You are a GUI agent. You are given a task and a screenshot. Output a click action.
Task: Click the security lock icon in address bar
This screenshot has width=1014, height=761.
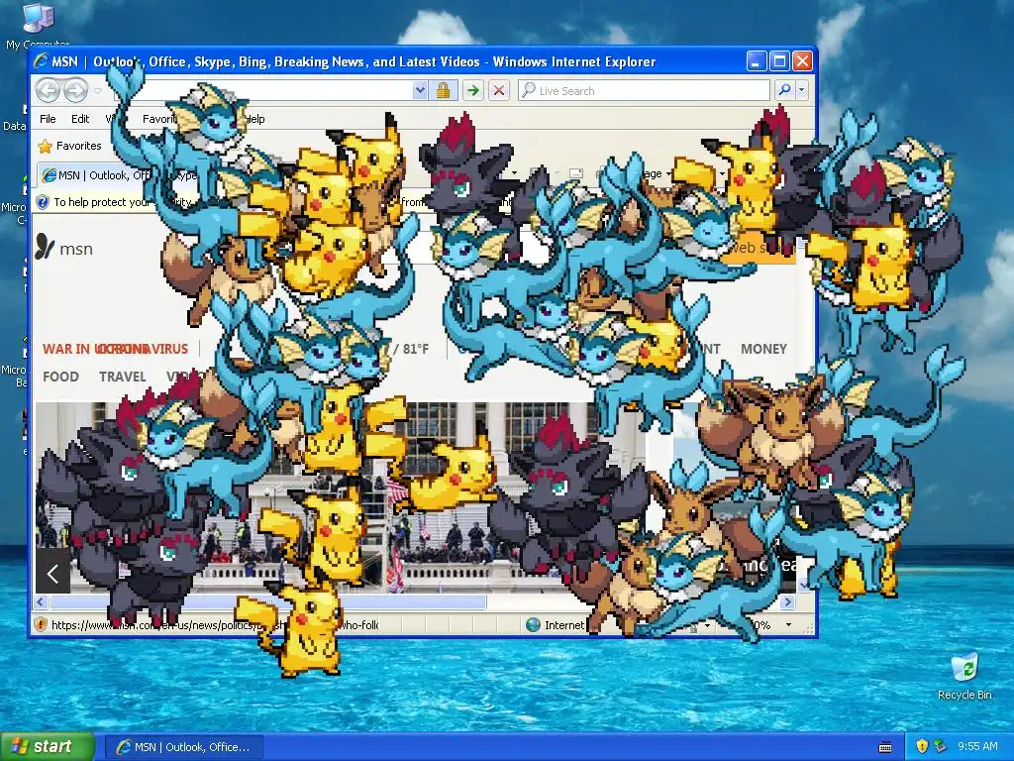click(443, 90)
